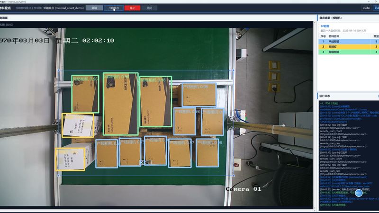Image resolution: width=379 pixels, height=213 pixels.
Task: Click the cuda device badge
Action: coord(366,8)
